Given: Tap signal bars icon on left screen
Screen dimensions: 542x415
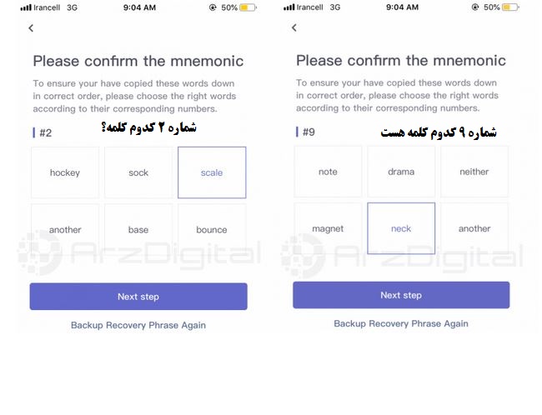Looking at the screenshot, I should pos(26,7).
